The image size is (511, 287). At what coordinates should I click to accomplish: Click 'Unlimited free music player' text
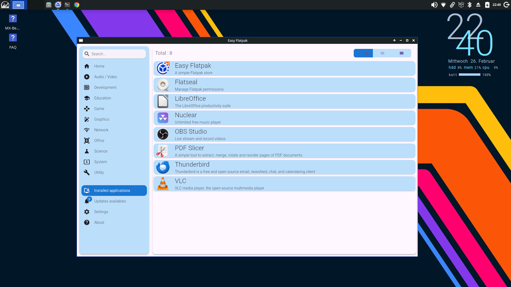(198, 122)
